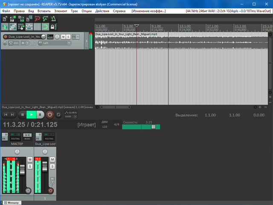Image resolution: width=273 pixels, height=205 pixels.
Task: Click the playback speed (Скорость) slider
Action: point(141,127)
